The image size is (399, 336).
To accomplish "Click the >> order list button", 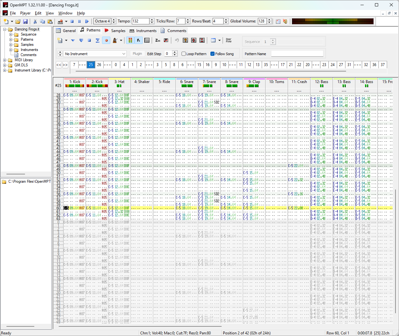I will click(x=65, y=65).
